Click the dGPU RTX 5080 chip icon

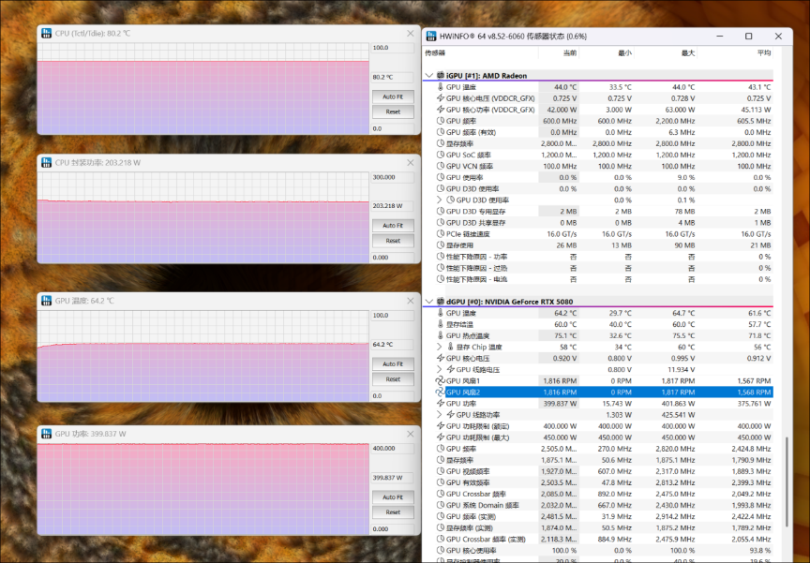tap(441, 302)
